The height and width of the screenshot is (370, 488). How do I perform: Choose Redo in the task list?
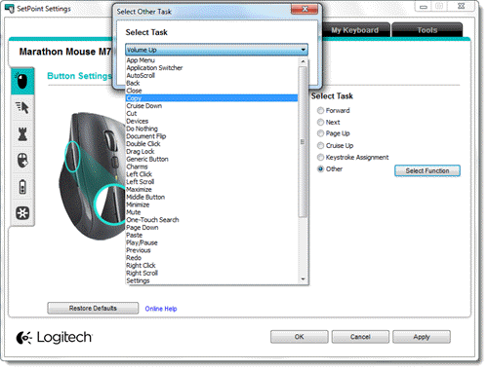(212, 258)
